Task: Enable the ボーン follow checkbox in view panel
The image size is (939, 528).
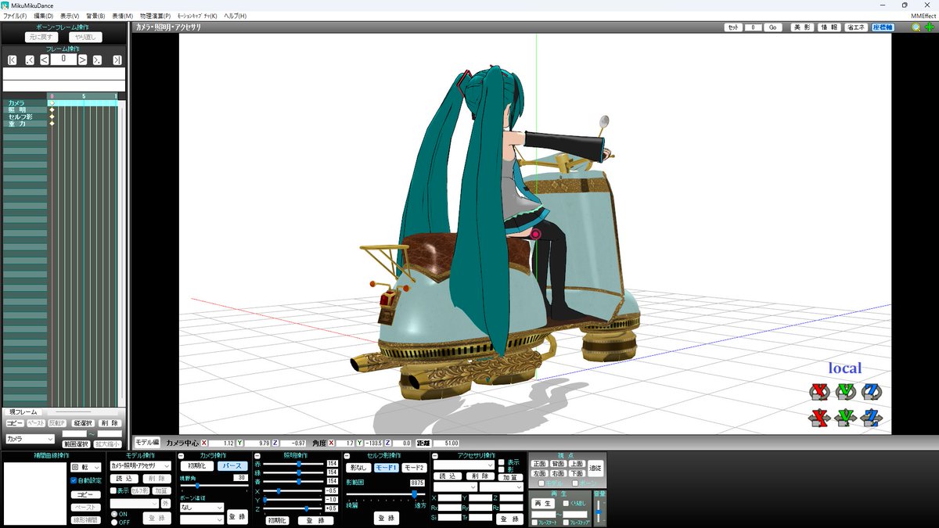Action: point(575,483)
